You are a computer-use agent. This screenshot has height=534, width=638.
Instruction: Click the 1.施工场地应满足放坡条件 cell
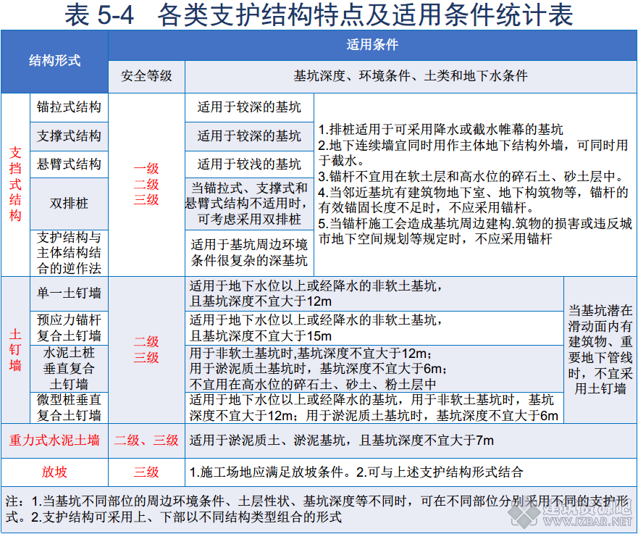411,472
